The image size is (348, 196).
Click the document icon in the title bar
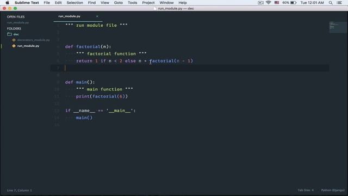click(x=155, y=9)
